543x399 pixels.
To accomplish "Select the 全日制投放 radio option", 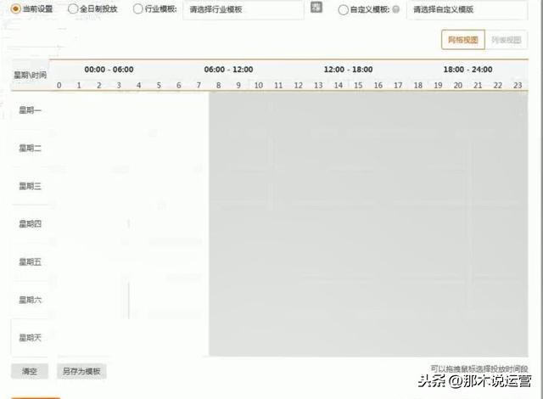I will coord(73,8).
